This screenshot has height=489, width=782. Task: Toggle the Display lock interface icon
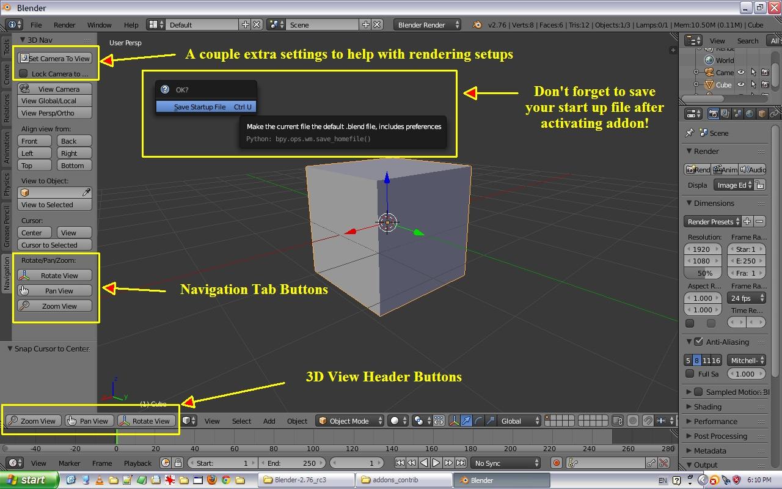pyautogui.click(x=759, y=185)
